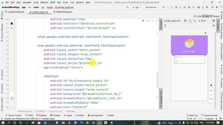Open the Refactor menu

tap(44, 2)
